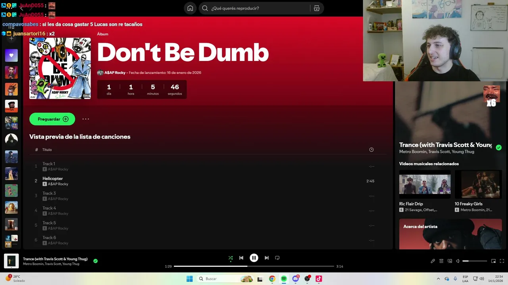Skip to the previous track
Viewport: 508px width, 285px height.
[241, 258]
